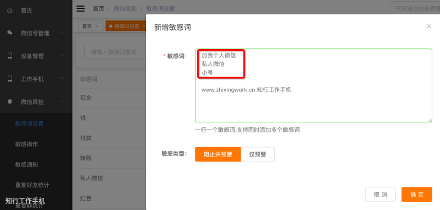Image resolution: width=440 pixels, height=210 pixels.
Task: Expand the 工作手机 chevron
Action: [62, 79]
